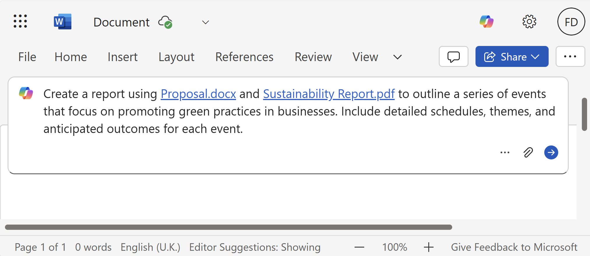Screen dimensions: 590x256
Task: Open the Sustainability Report.pdf link
Action: [329, 94]
